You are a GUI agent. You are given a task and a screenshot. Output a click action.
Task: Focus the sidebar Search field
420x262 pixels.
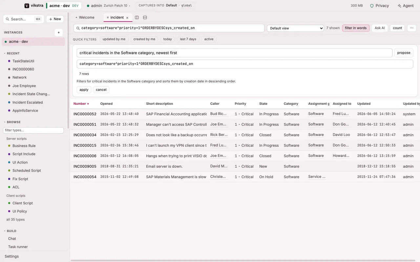click(24, 19)
